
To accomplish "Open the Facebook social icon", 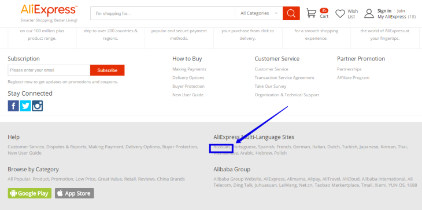I will (x=13, y=106).
